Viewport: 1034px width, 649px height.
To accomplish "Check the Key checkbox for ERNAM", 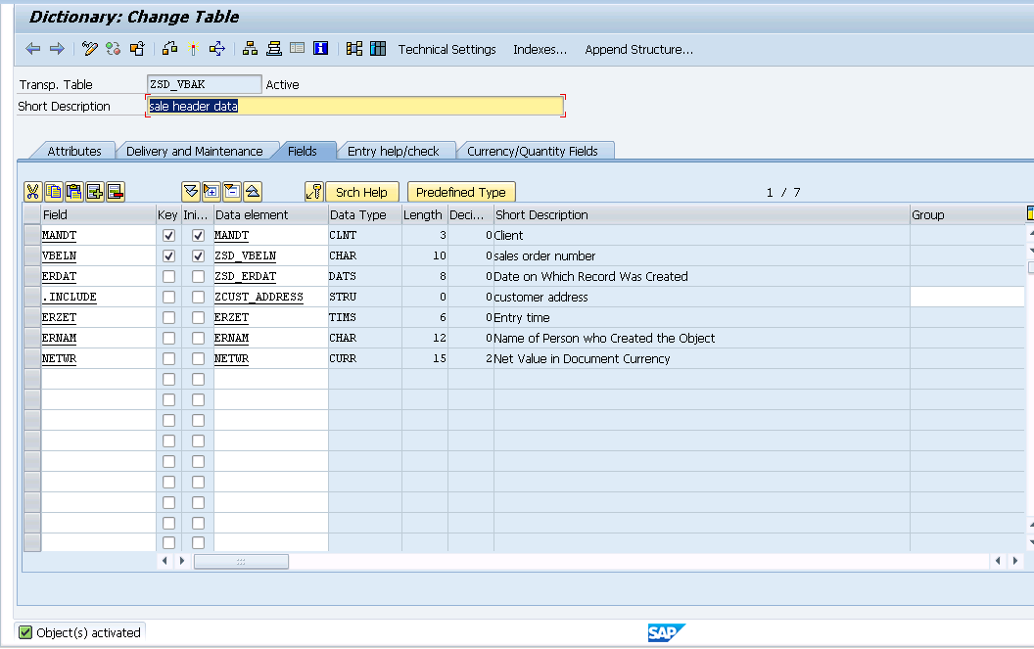I will pos(168,339).
